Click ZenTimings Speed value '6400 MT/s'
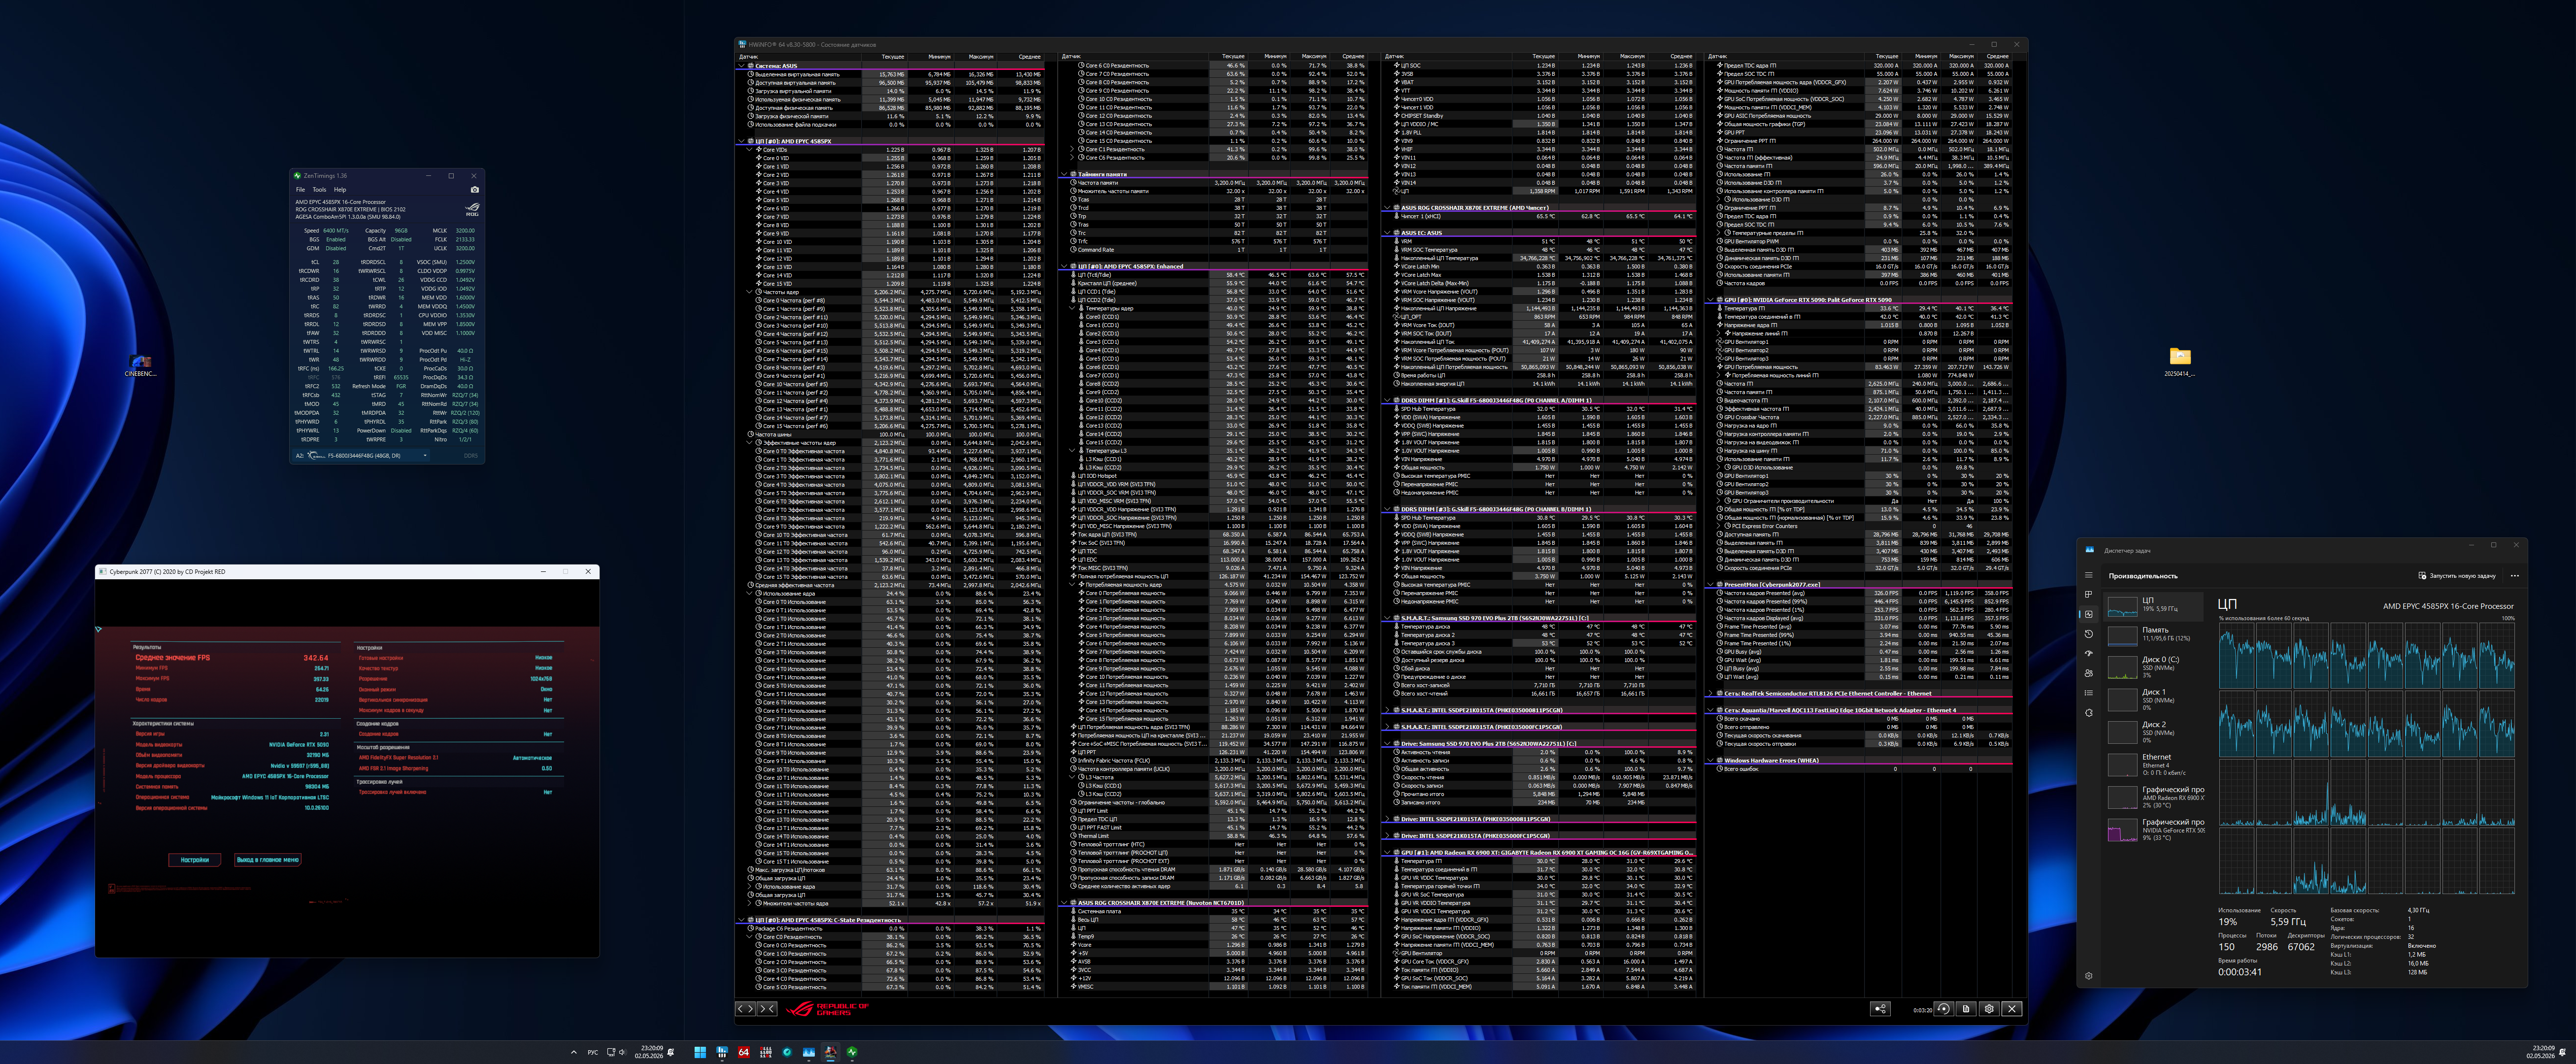Image resolution: width=2576 pixels, height=1064 pixels. (x=335, y=231)
